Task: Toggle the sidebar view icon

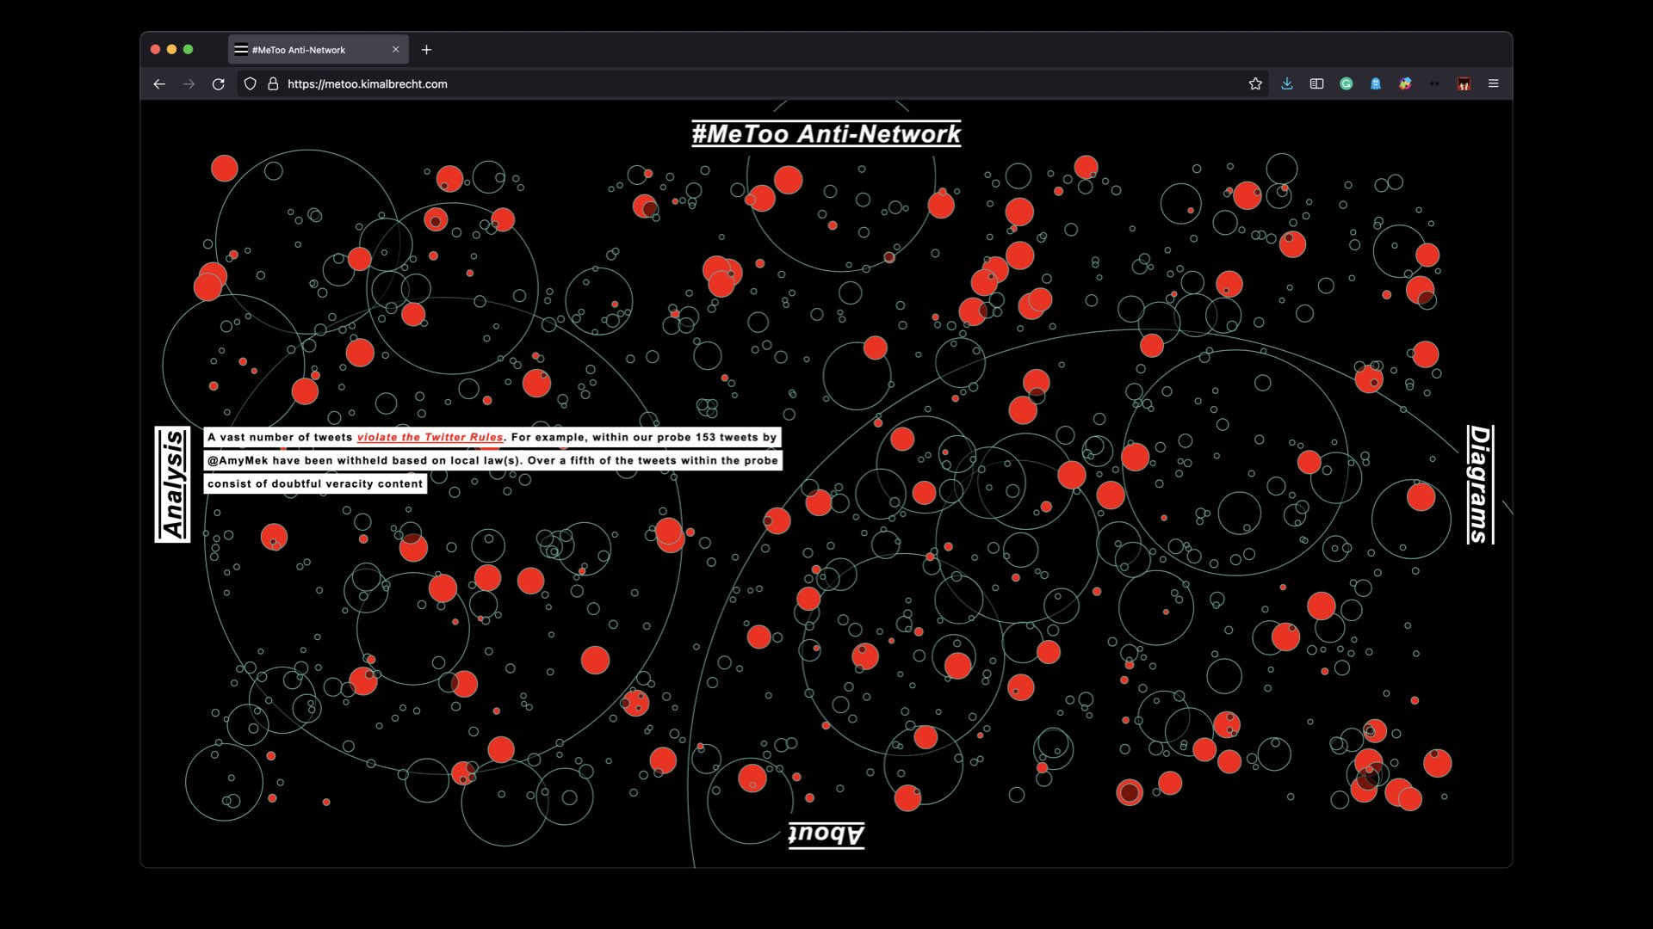Action: (1316, 84)
